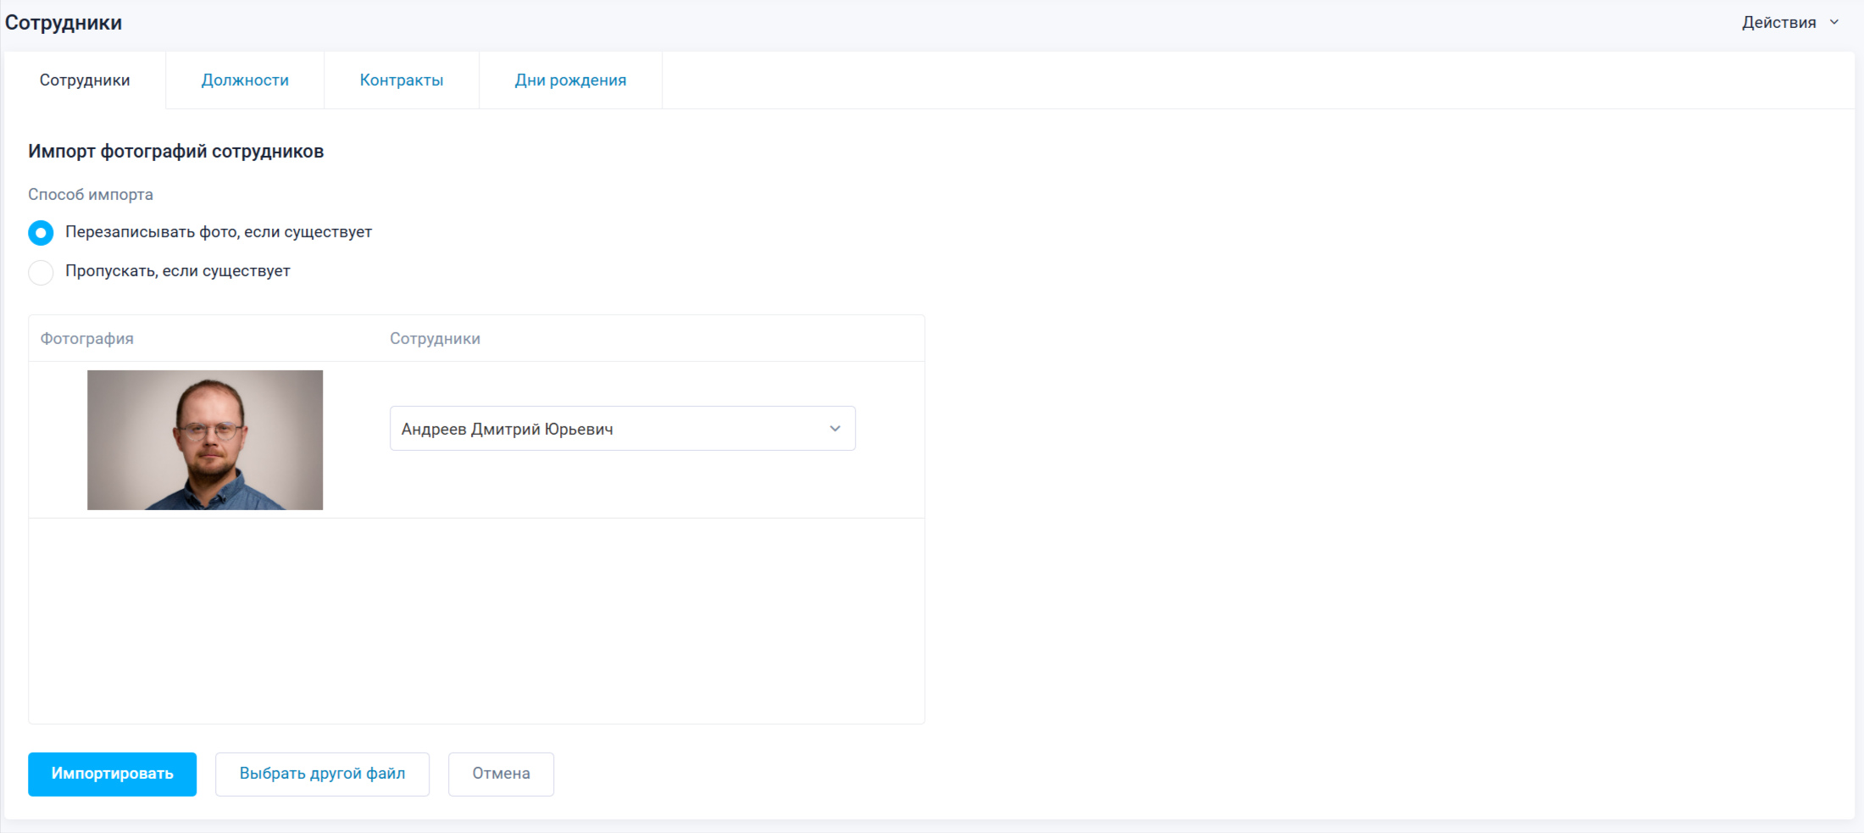Select the Сотрудники tab
Viewport: 1864px width, 833px height.
85,81
